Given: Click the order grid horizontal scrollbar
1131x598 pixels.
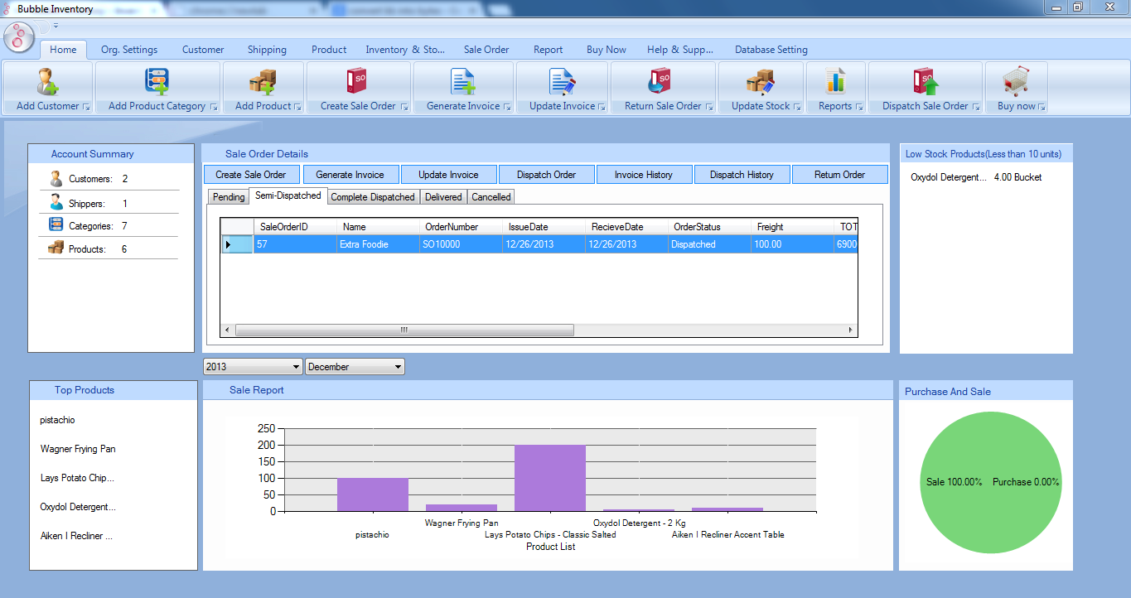Looking at the screenshot, I should click(404, 330).
